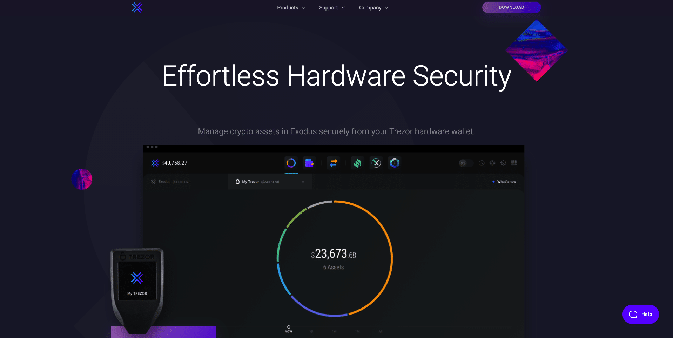This screenshot has height=338, width=673.
Task: Select the 1D time range
Action: click(311, 331)
